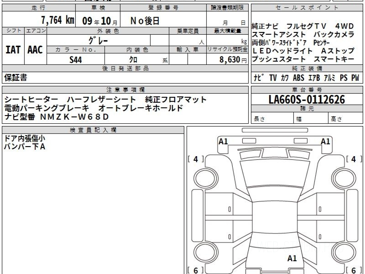Select the 乗車定員 header
Viewport: 365px width, 274px height.
[188, 31]
